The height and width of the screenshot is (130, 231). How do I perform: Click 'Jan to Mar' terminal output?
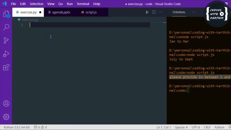(179, 42)
